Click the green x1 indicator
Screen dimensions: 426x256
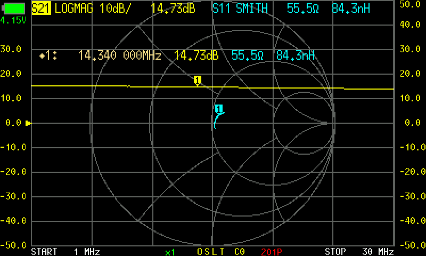170,252
